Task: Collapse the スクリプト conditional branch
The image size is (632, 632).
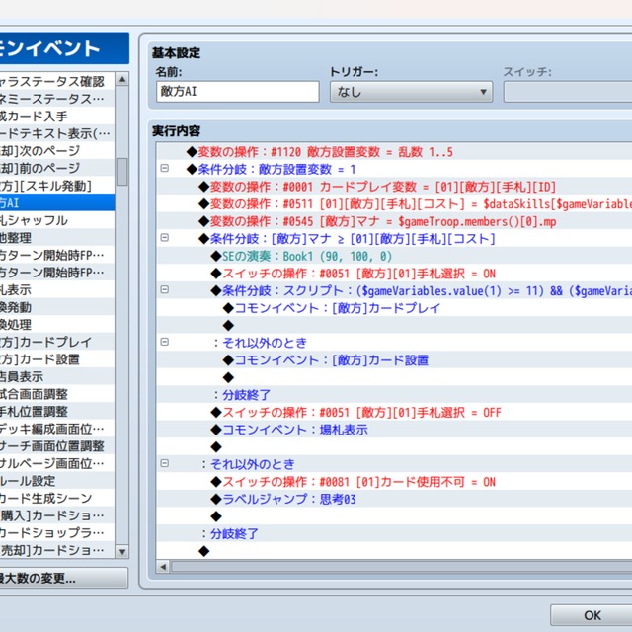Action: tap(165, 290)
